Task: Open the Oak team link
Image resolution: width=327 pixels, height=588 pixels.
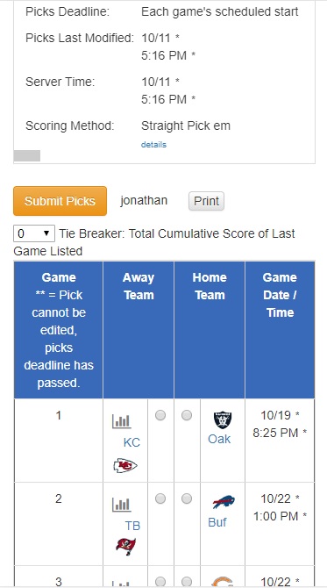Action: click(219, 439)
